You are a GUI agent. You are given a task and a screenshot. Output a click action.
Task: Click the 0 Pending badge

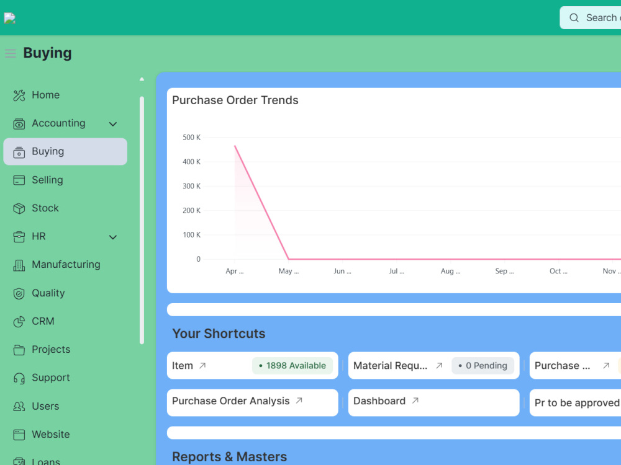tap(483, 366)
